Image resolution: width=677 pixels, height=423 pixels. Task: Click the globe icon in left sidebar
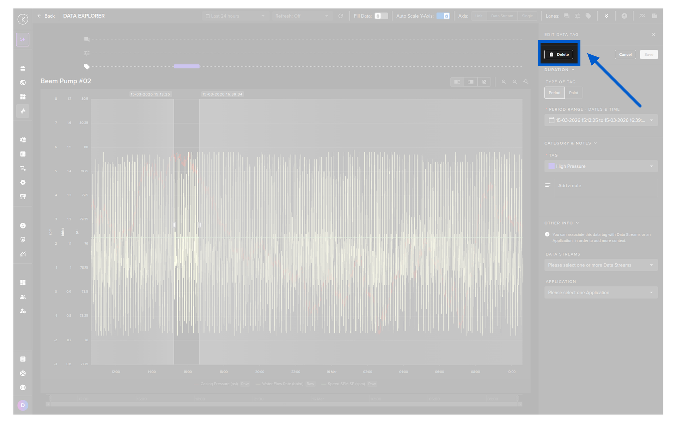[23, 83]
